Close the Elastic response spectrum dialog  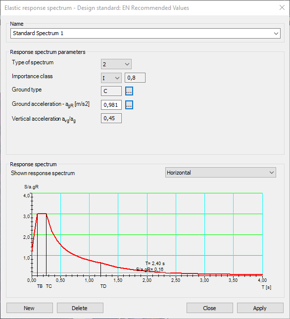click(x=282, y=8)
